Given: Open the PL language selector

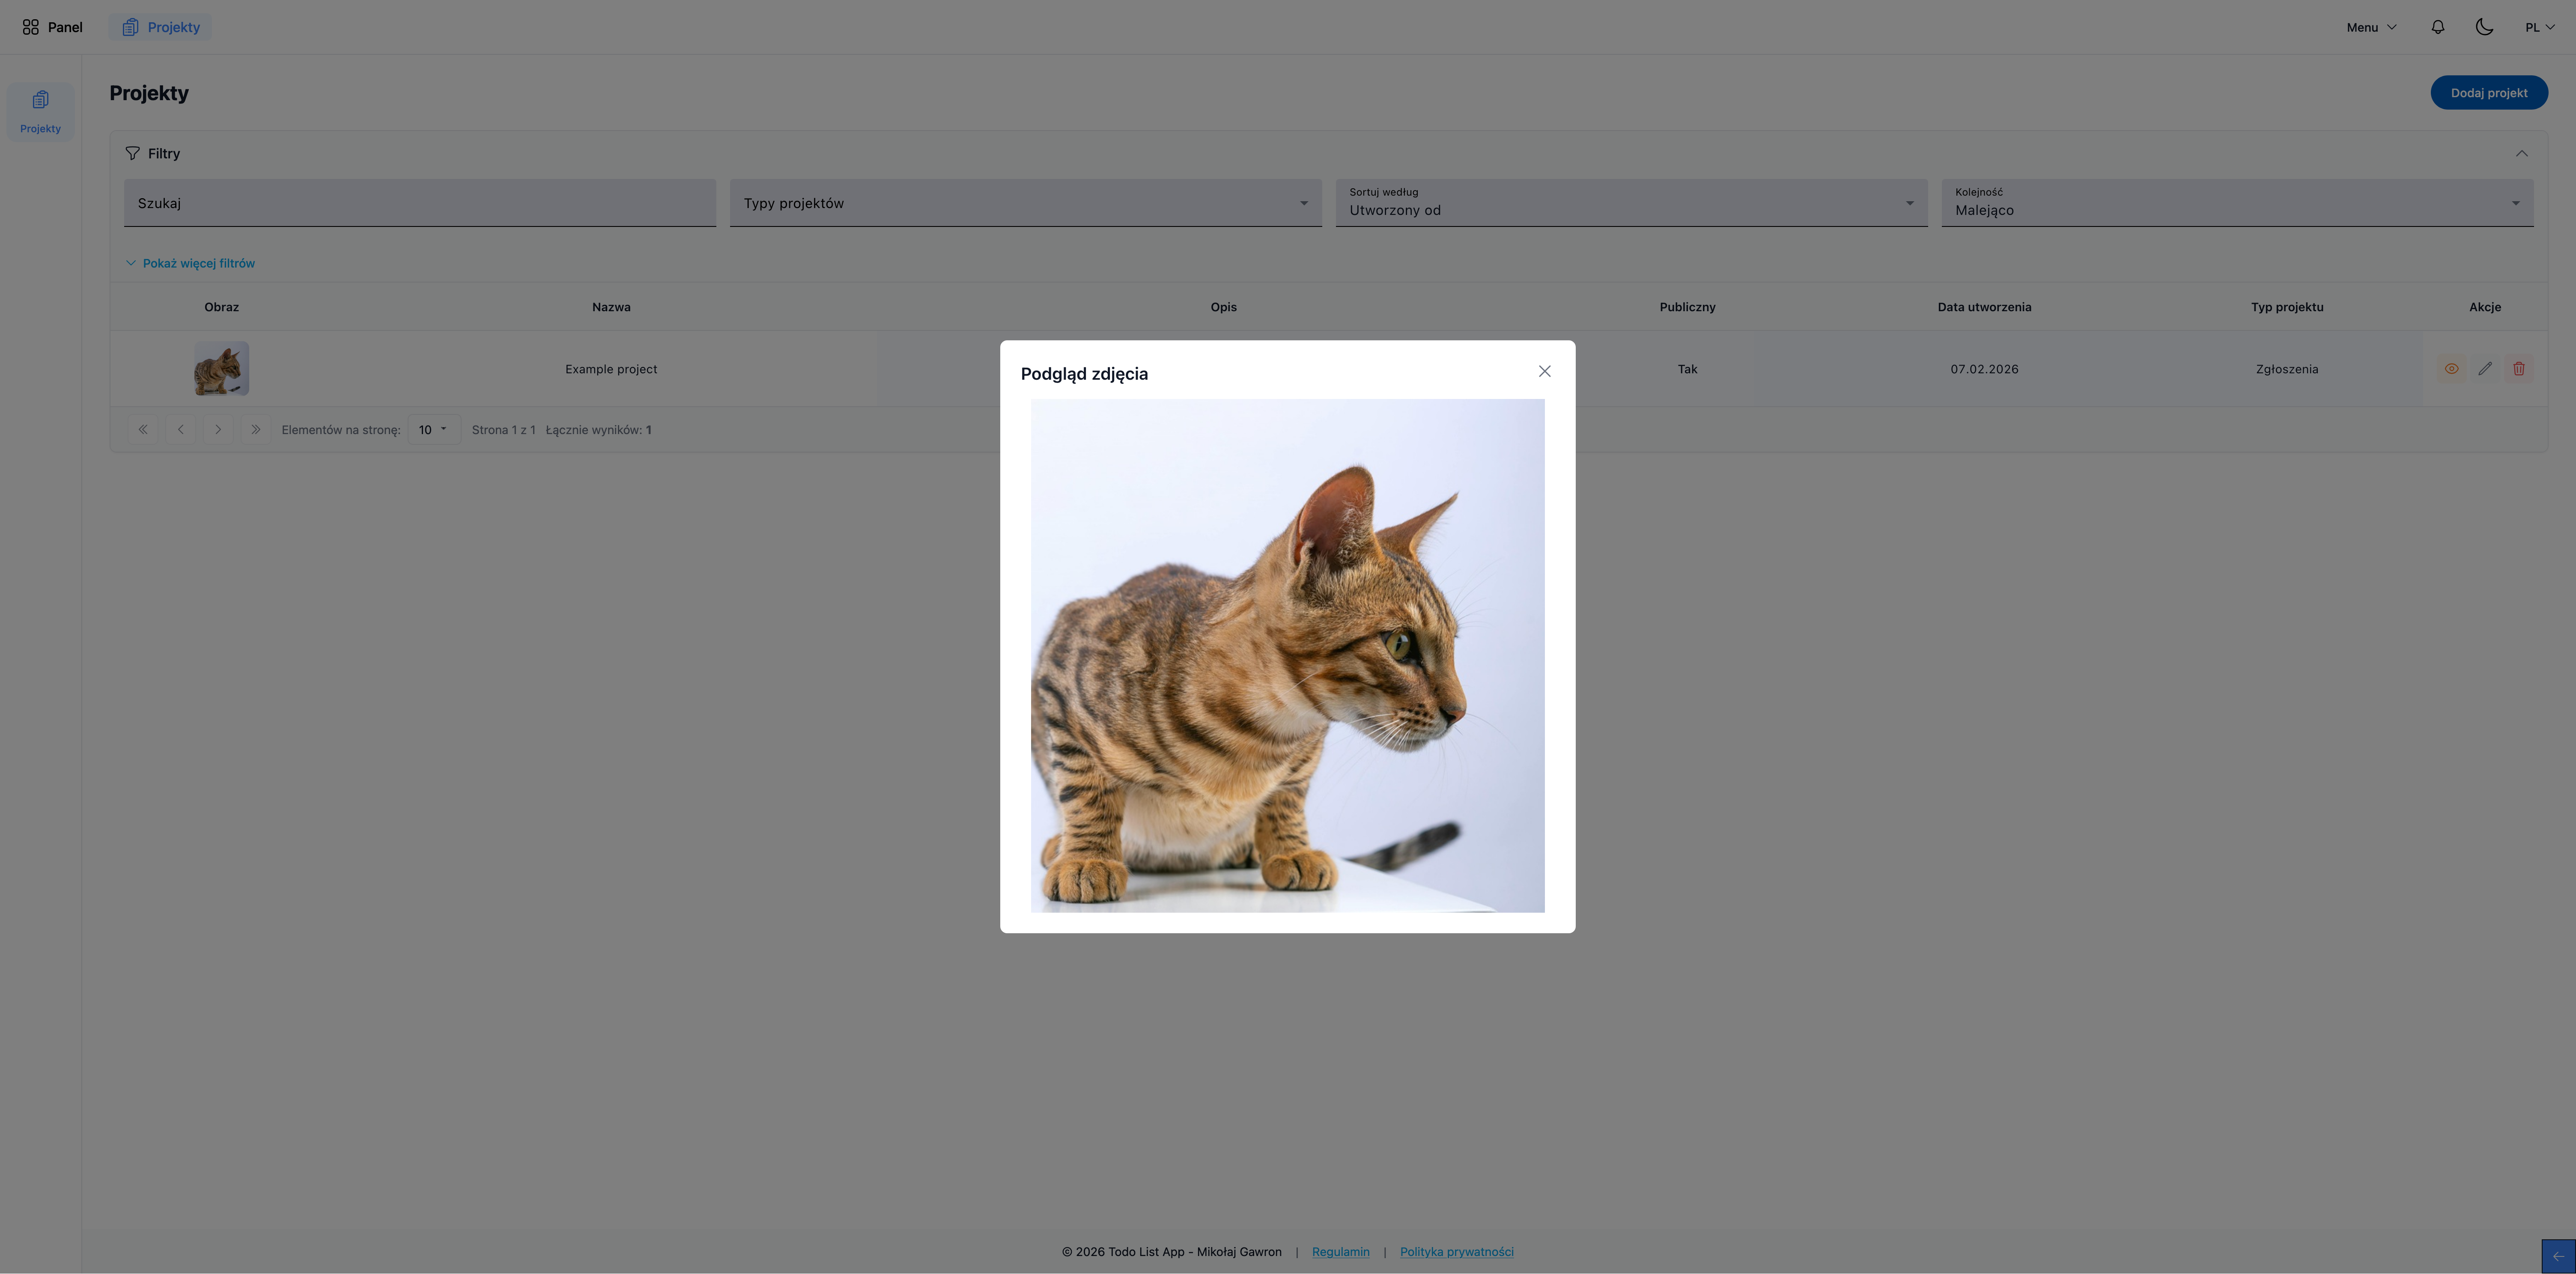Looking at the screenshot, I should [2539, 27].
